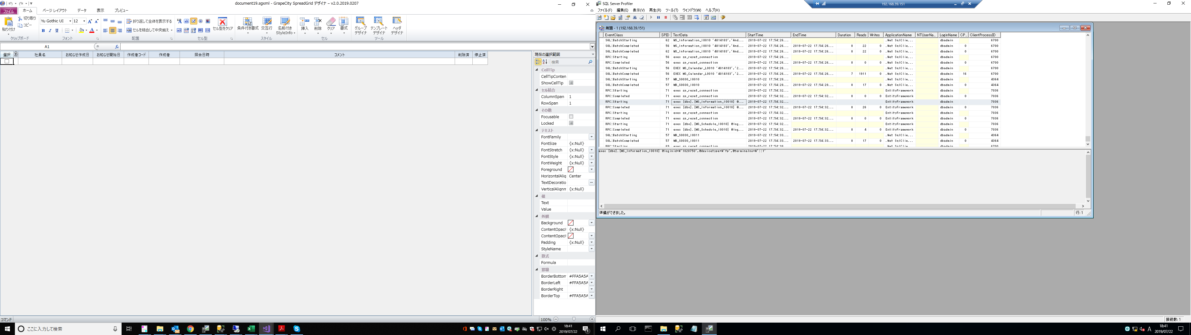Open the ツール(T) menu in SQL Profiler
Image resolution: width=1191 pixels, height=335 pixels.
click(672, 10)
